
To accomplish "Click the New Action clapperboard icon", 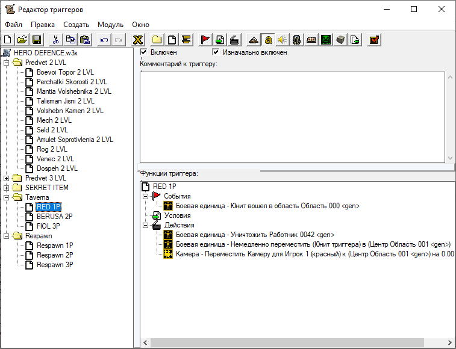I will tap(234, 40).
